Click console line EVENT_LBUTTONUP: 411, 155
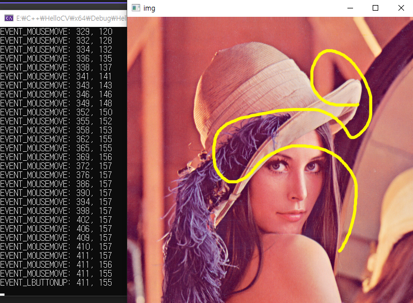 tap(56, 282)
